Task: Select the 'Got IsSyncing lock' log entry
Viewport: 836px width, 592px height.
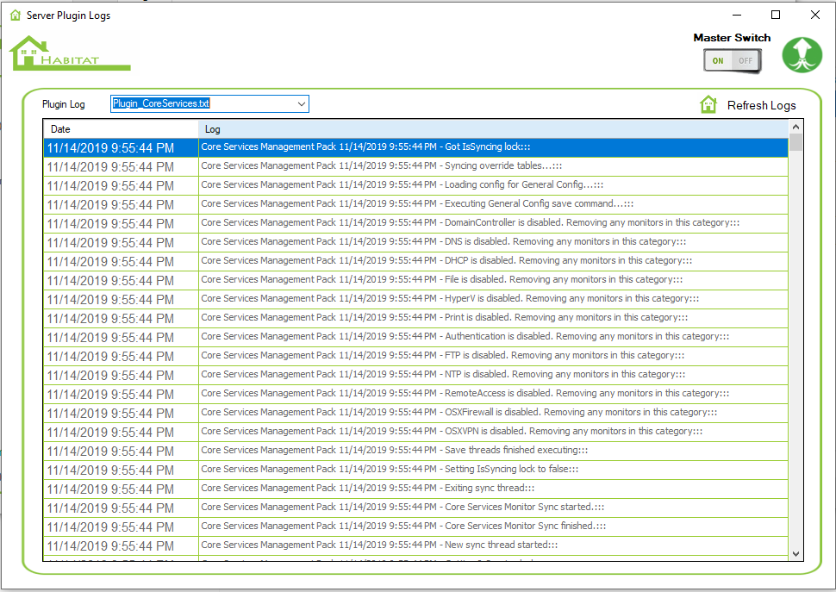Action: point(431,147)
